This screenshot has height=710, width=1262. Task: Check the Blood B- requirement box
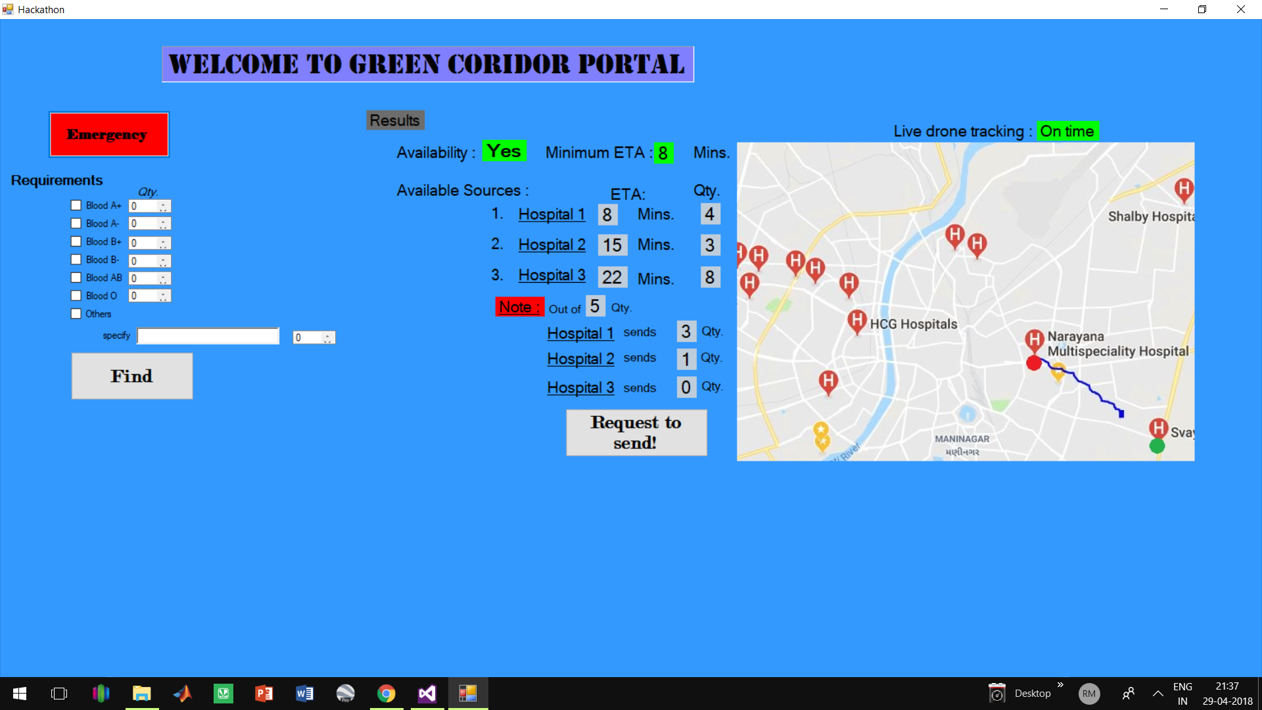pyautogui.click(x=76, y=260)
